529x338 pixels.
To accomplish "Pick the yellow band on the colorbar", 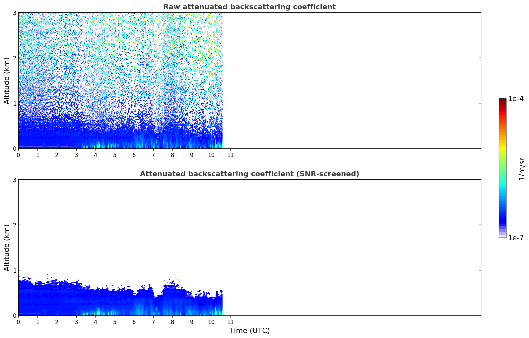I will (502, 148).
